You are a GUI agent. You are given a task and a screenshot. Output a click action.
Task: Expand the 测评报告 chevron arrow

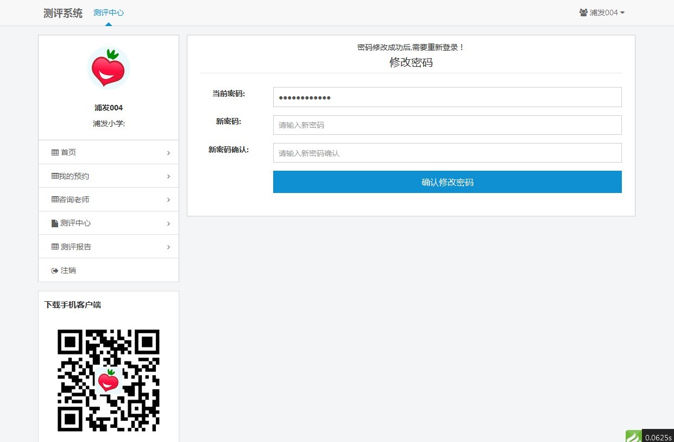point(168,247)
